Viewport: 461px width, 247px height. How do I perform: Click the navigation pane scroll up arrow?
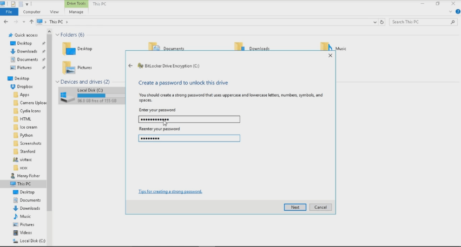click(x=49, y=31)
